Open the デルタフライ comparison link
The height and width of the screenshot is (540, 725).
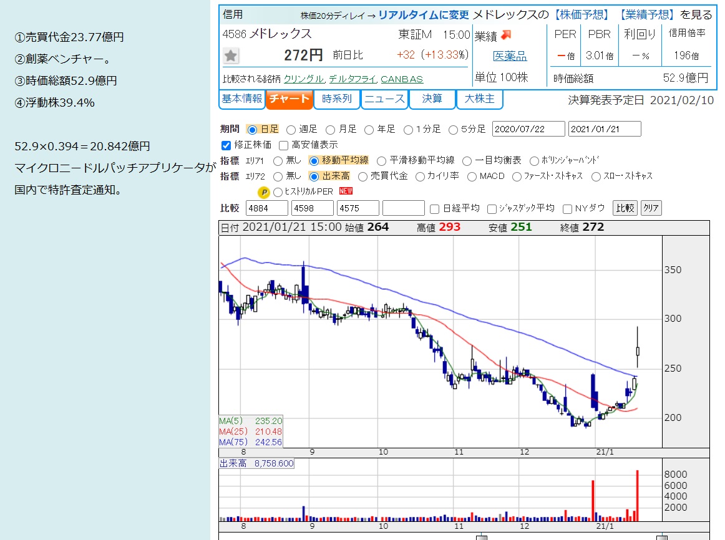tap(353, 79)
